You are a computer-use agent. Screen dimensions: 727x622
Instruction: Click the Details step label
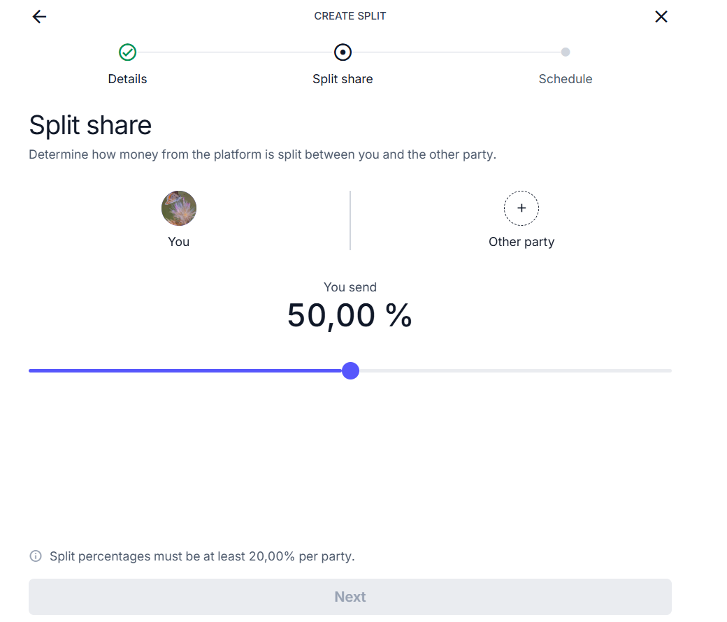(127, 79)
